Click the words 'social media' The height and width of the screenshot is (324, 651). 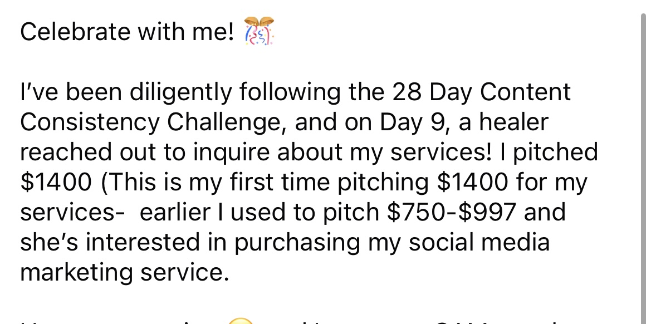[x=479, y=242]
